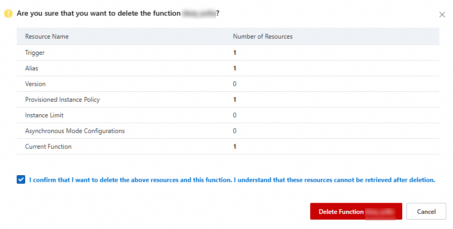
Task: Select the Alias resource row
Action: 31,68
